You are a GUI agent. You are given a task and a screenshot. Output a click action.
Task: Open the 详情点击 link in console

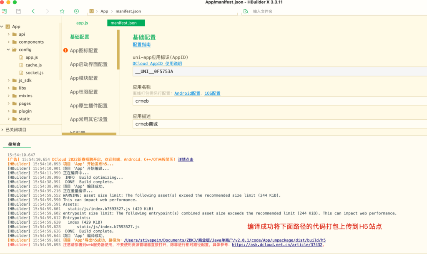point(186,160)
